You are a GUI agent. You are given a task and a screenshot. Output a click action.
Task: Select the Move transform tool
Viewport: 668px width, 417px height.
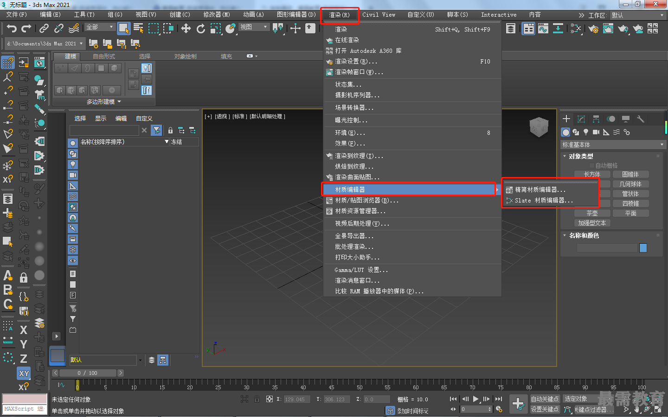[186, 29]
